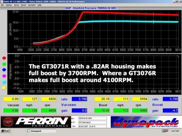Screen dimensions: 182x136
Task: Click the yellow mph value 127
Action: 30,99
